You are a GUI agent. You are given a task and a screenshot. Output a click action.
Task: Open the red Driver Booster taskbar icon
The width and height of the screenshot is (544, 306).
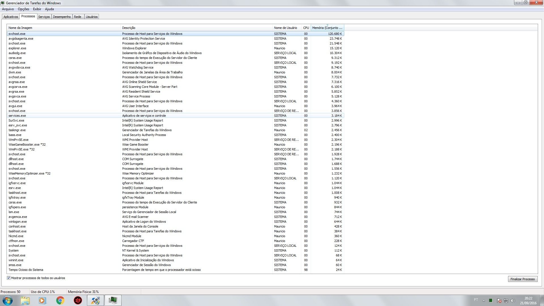(78, 300)
